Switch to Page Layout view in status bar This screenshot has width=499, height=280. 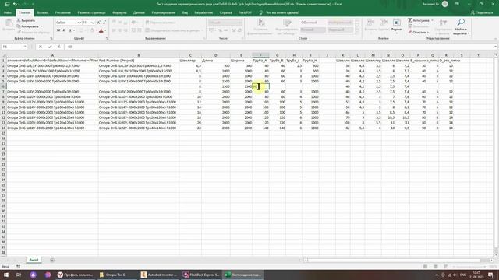point(436,266)
